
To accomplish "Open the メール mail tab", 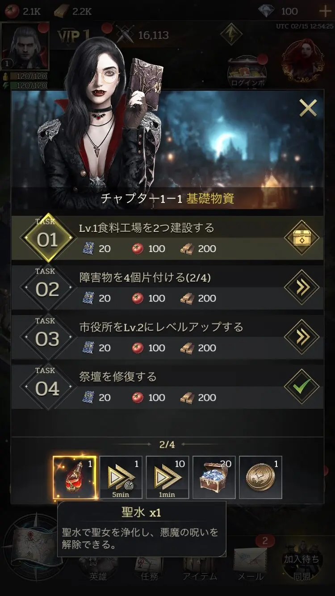I will pyautogui.click(x=250, y=565).
